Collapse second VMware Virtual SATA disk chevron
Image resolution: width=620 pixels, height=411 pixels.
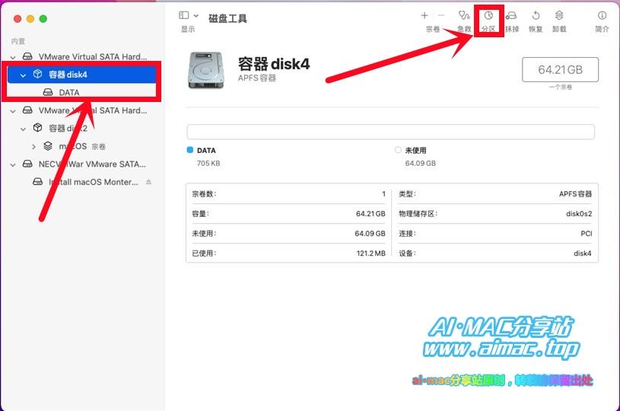click(13, 111)
